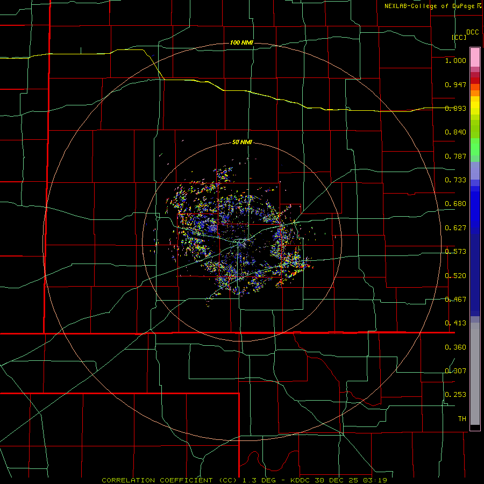This screenshot has height=484, width=484.
Task: Click the 0.947 scale value
Action: pyautogui.click(x=455, y=84)
